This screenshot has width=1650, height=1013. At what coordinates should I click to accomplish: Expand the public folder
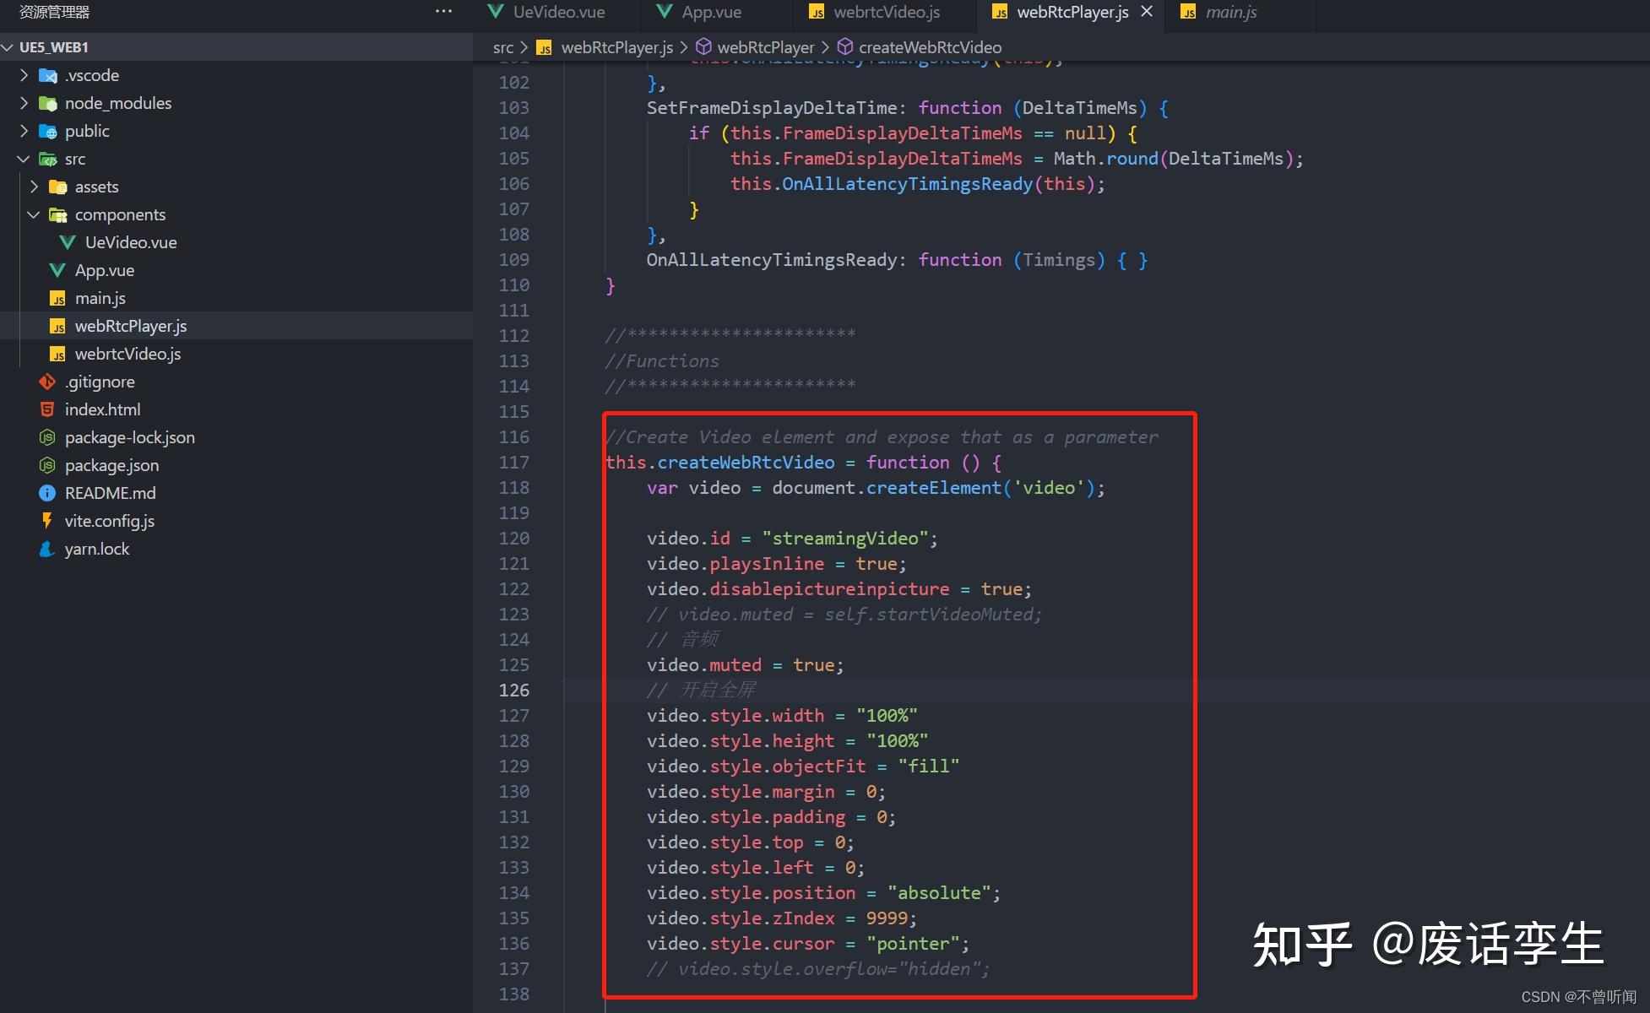[x=23, y=131]
